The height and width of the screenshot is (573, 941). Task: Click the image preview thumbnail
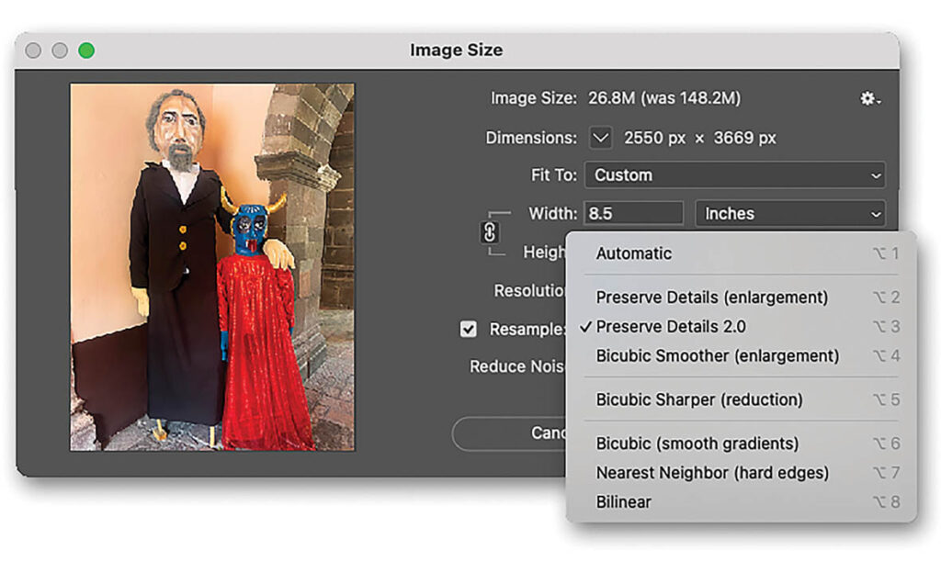click(x=212, y=266)
